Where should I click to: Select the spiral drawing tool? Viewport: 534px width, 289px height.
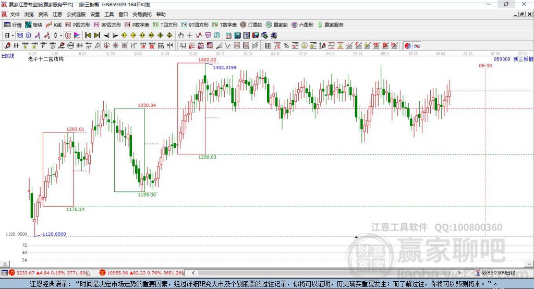coord(53,46)
